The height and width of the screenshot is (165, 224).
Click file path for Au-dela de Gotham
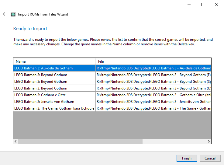tap(153, 68)
